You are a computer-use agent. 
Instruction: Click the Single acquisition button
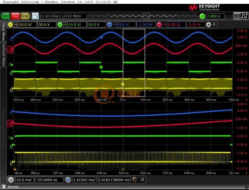pos(25,16)
